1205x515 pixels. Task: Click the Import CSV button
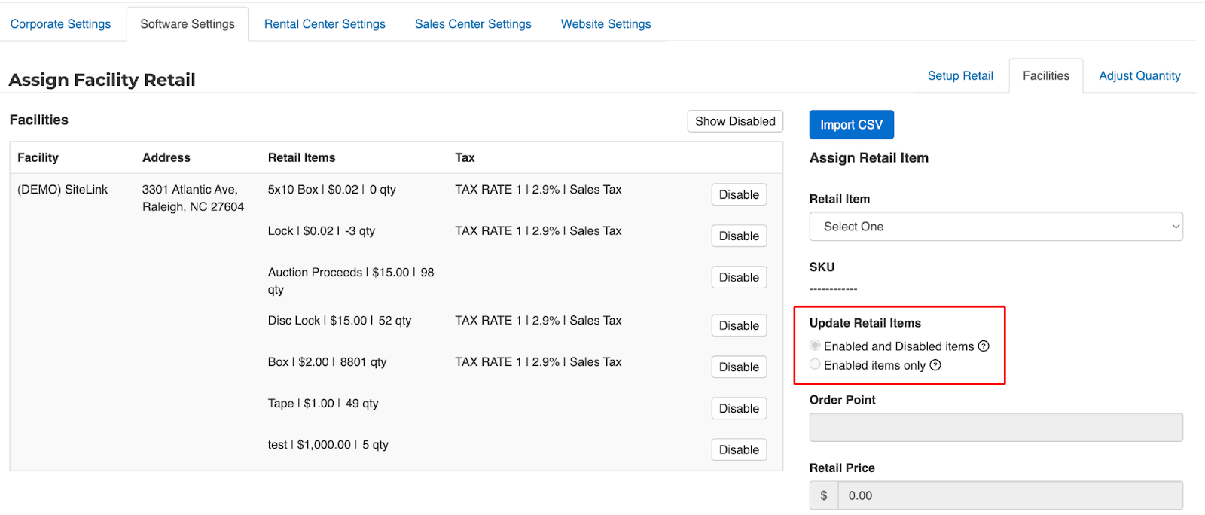[851, 125]
